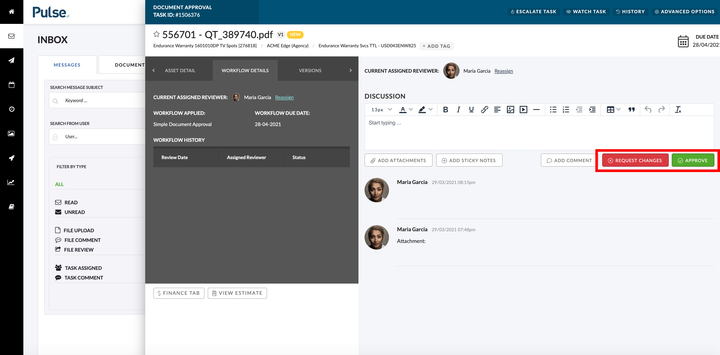720x355 pixels.
Task: Click Request Changes button
Action: [635, 160]
